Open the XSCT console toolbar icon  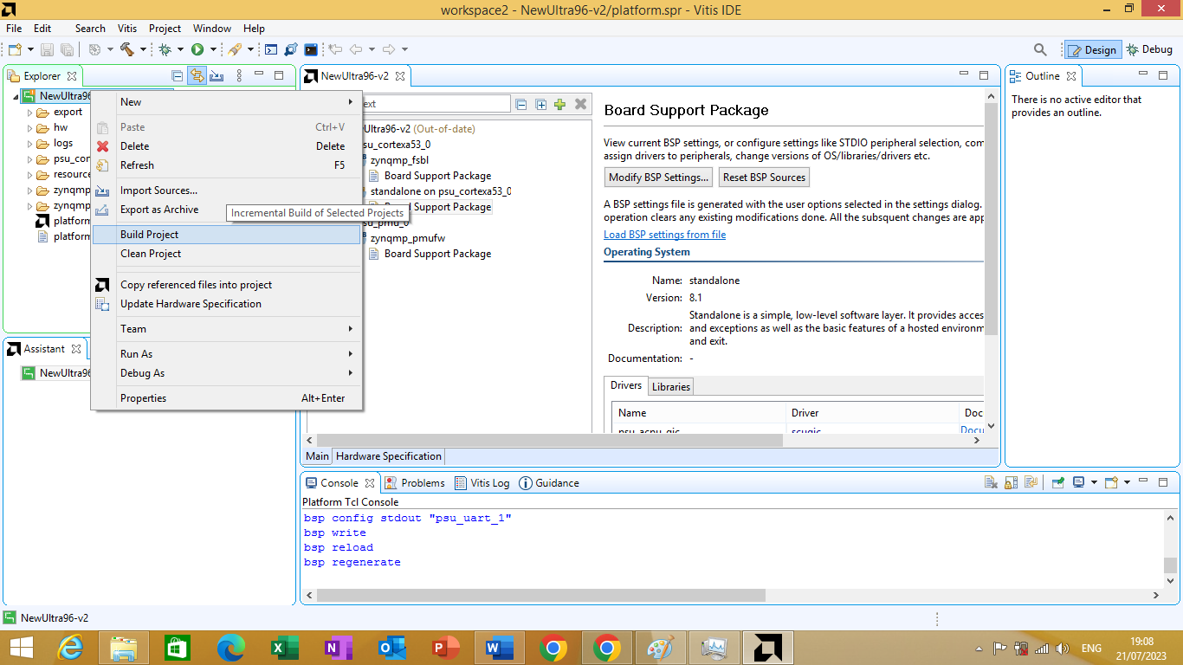(271, 49)
